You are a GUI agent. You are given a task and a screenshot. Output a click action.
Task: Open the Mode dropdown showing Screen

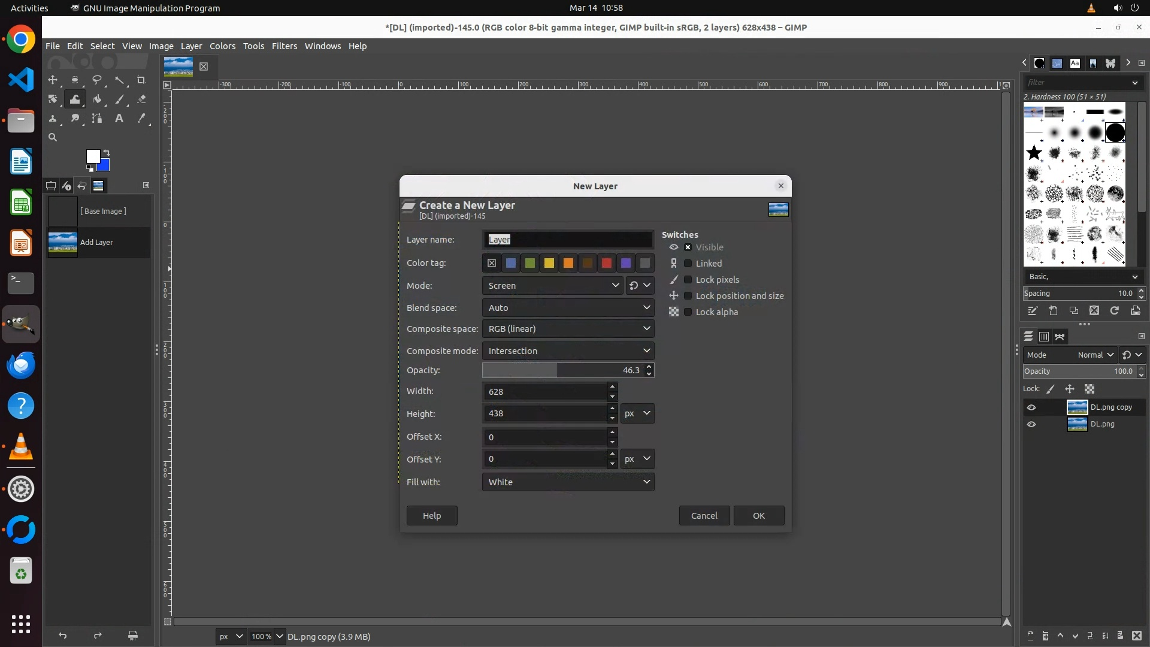[552, 286]
